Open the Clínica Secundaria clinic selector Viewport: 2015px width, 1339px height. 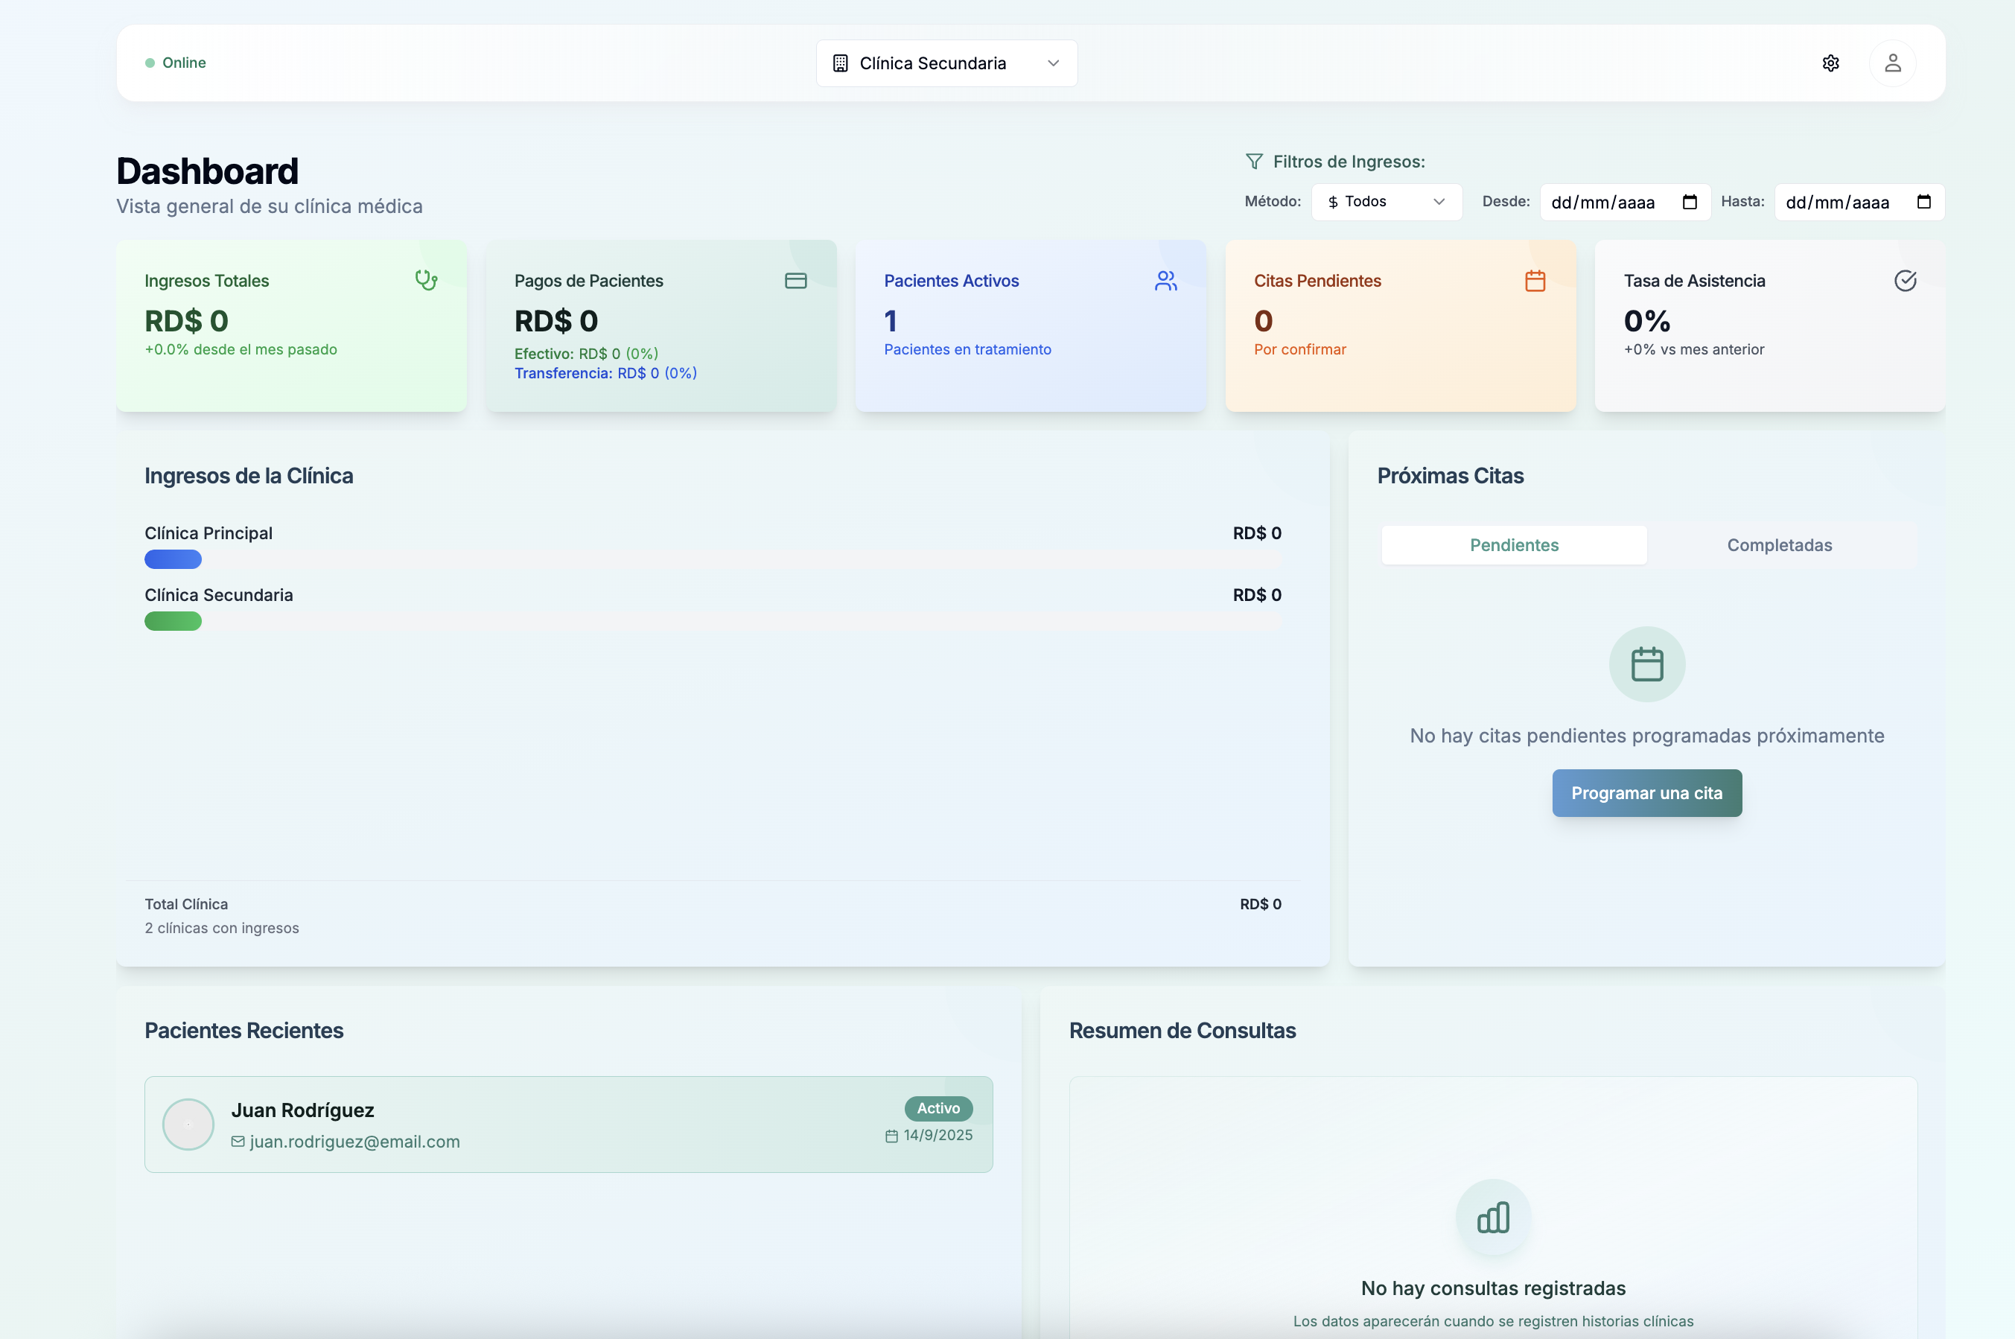[946, 63]
